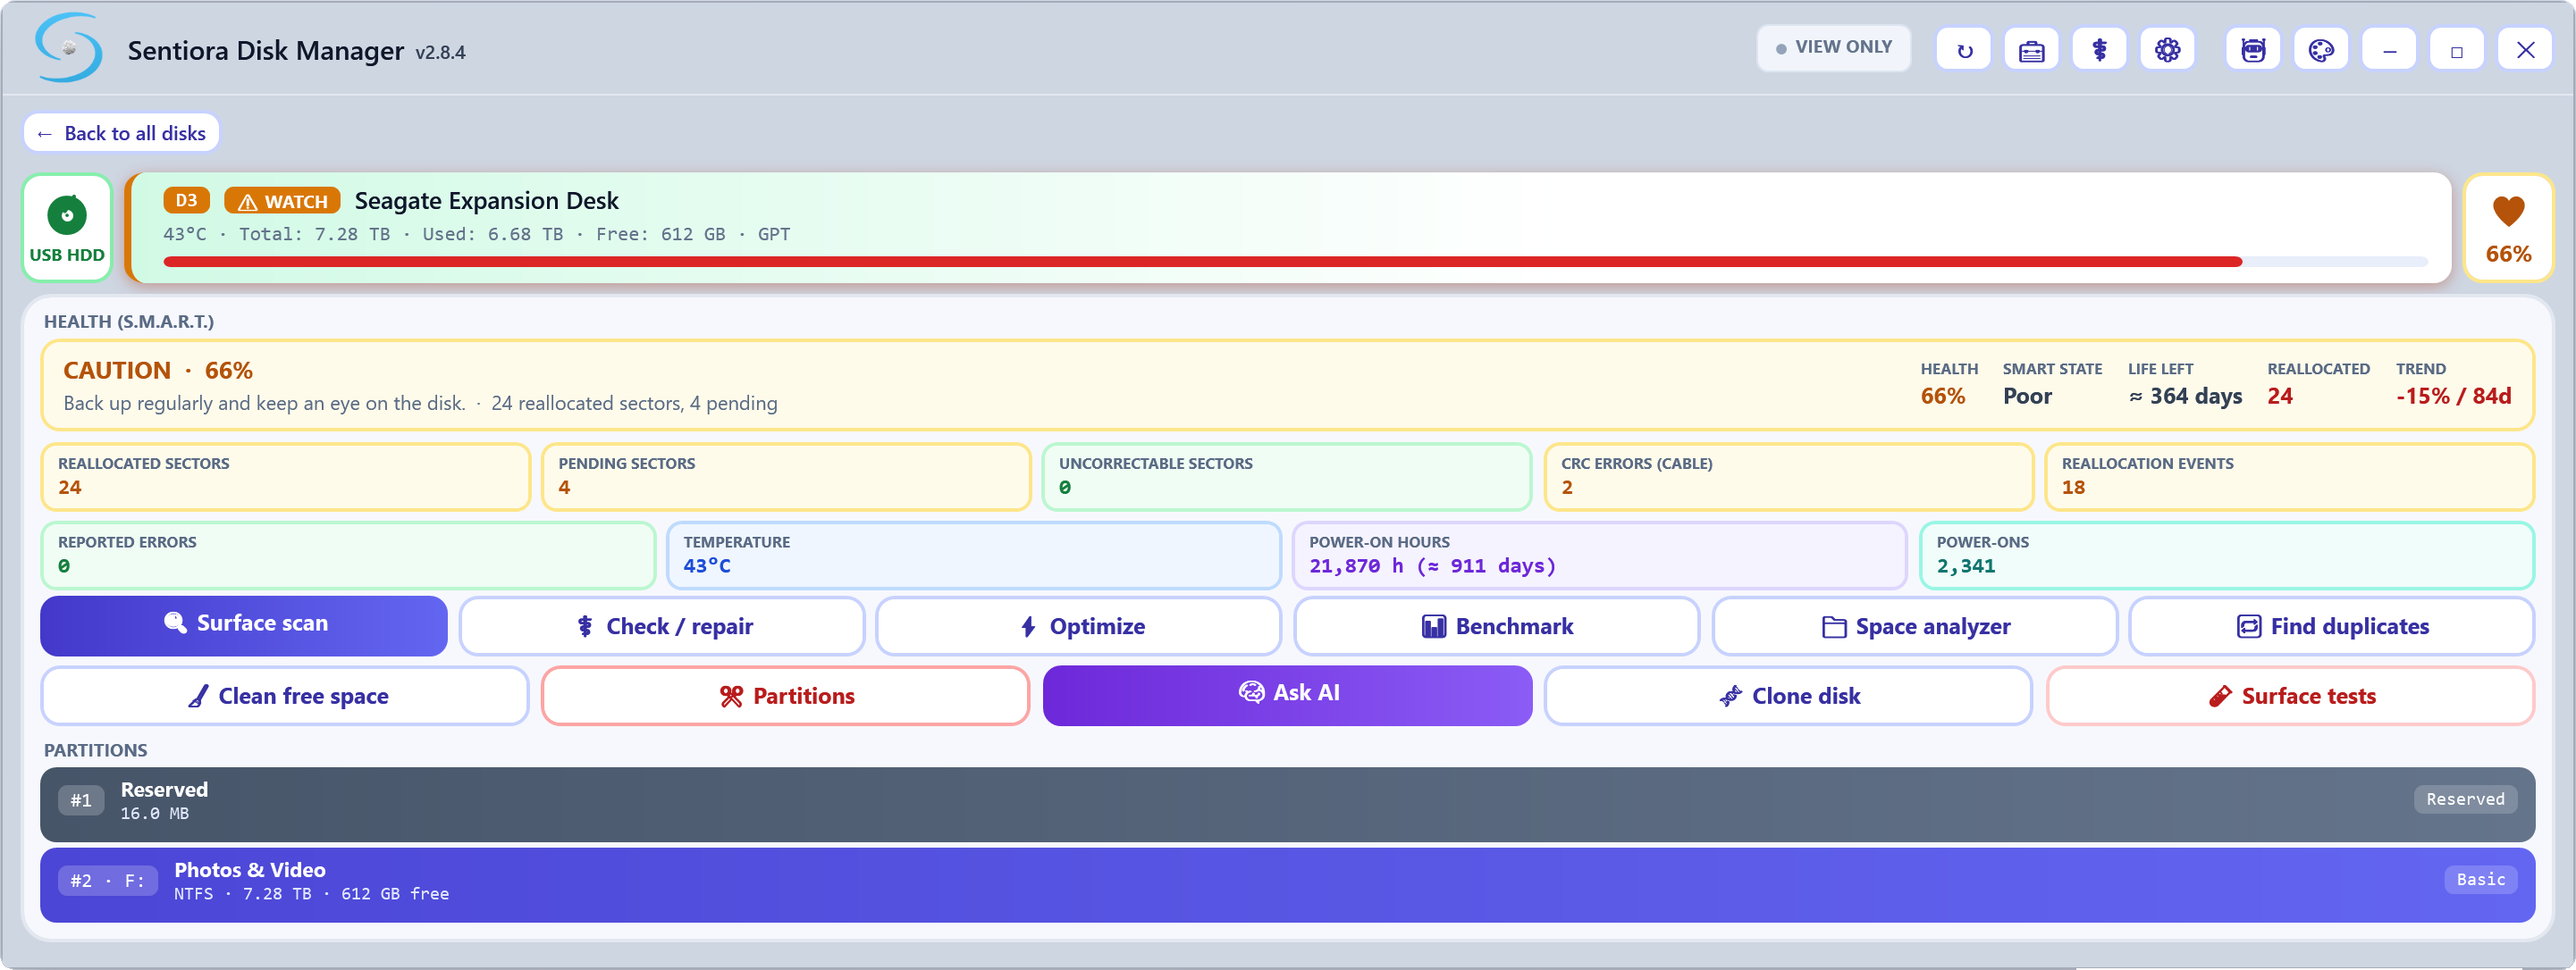Click the Temperature 43°C card
This screenshot has width=2576, height=970.
973,556
